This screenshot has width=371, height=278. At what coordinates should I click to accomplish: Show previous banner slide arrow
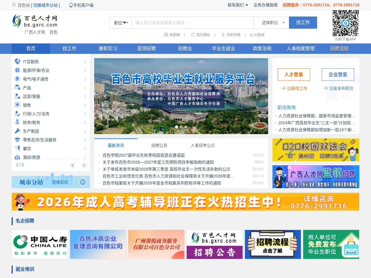point(105,96)
